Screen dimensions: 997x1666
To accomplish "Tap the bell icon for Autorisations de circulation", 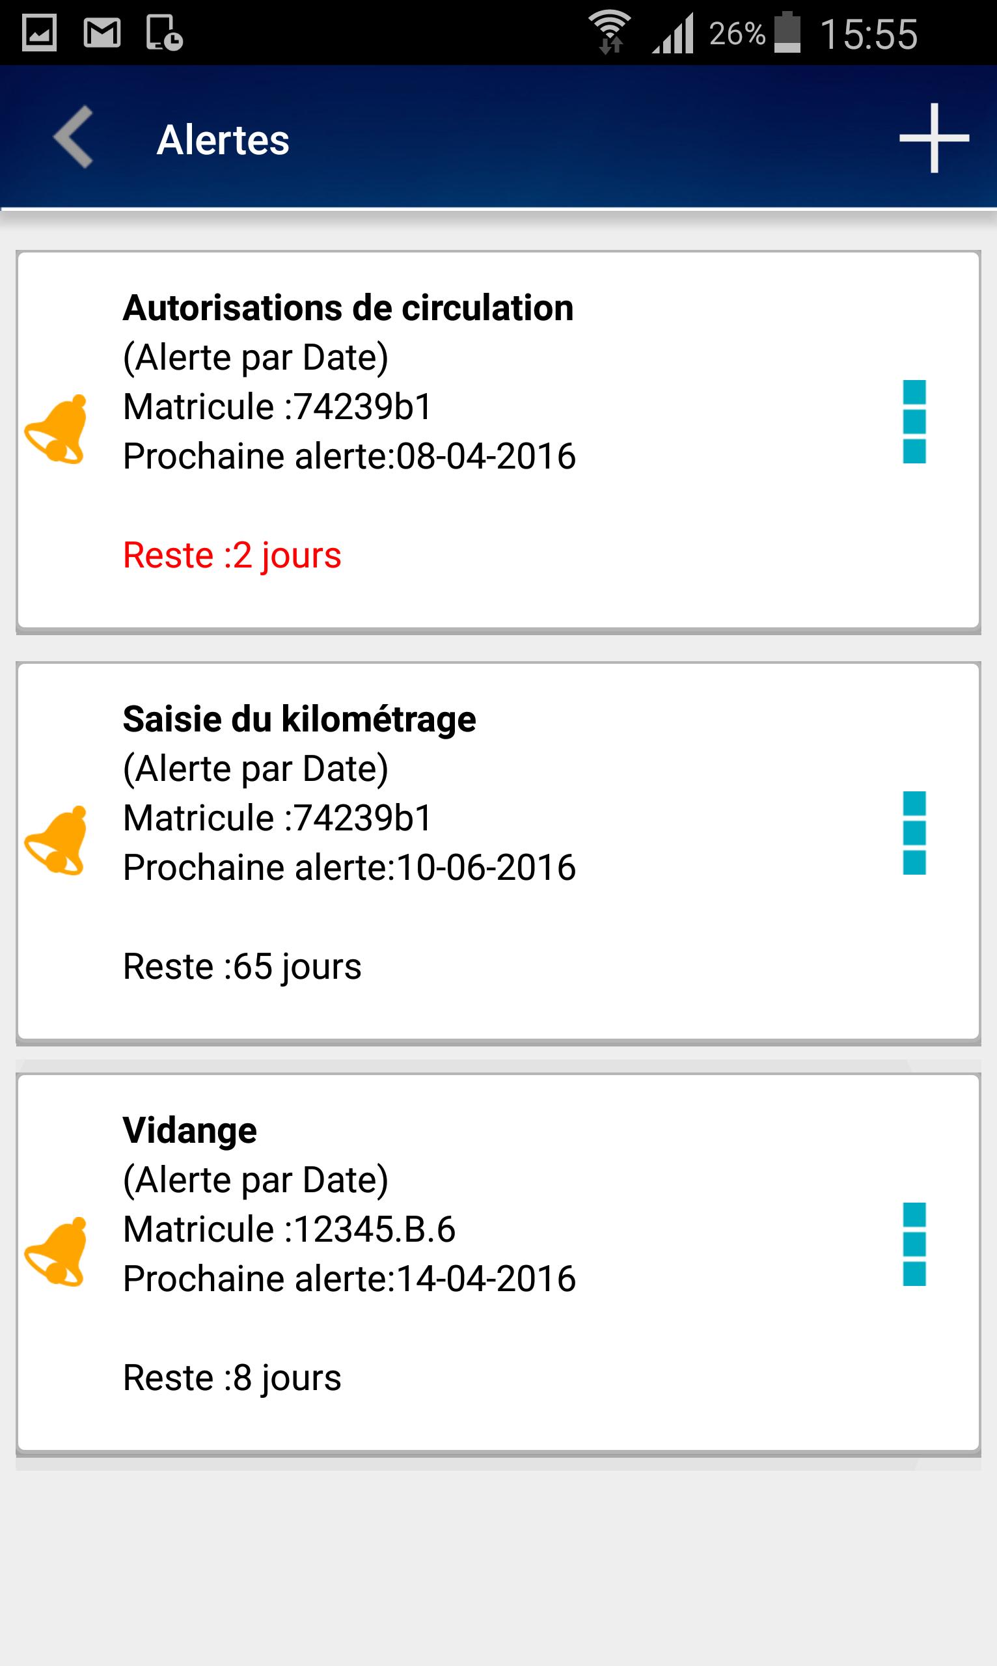I will [57, 430].
